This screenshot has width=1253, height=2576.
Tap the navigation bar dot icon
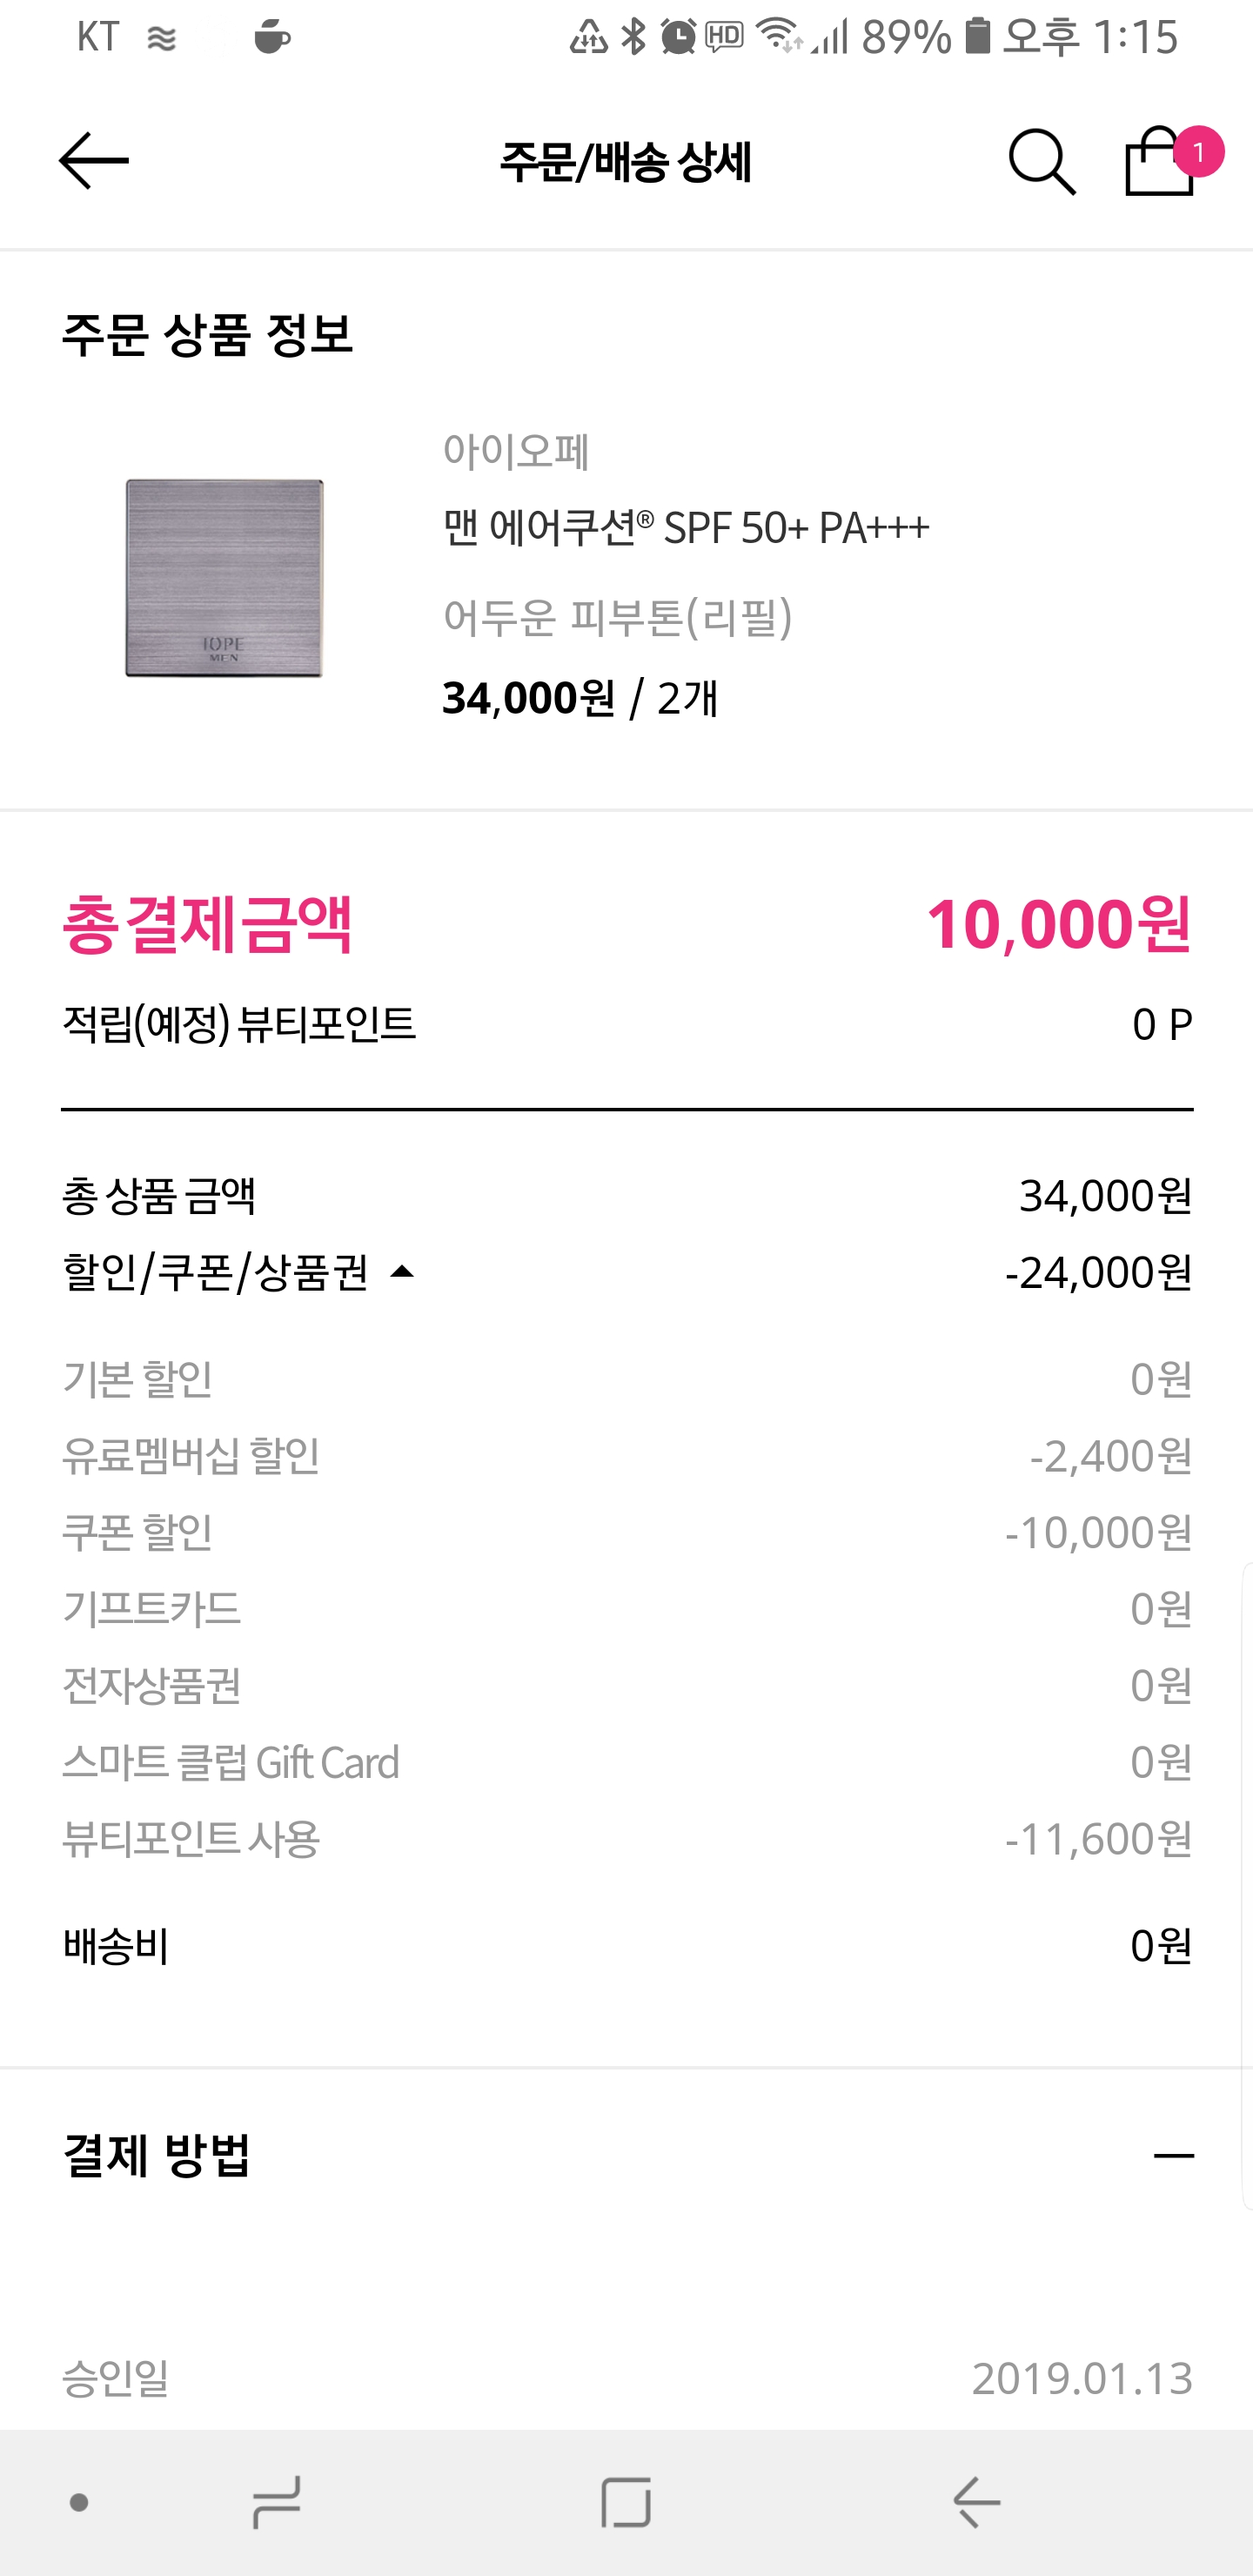point(79,2503)
